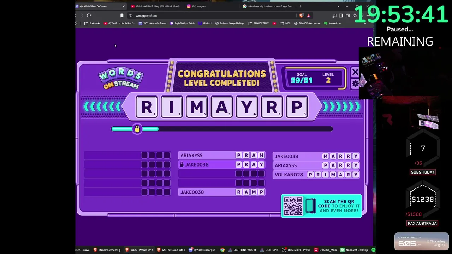Click Brave Rewards triangle icon
This screenshot has width=452, height=254.
pyautogui.click(x=308, y=16)
